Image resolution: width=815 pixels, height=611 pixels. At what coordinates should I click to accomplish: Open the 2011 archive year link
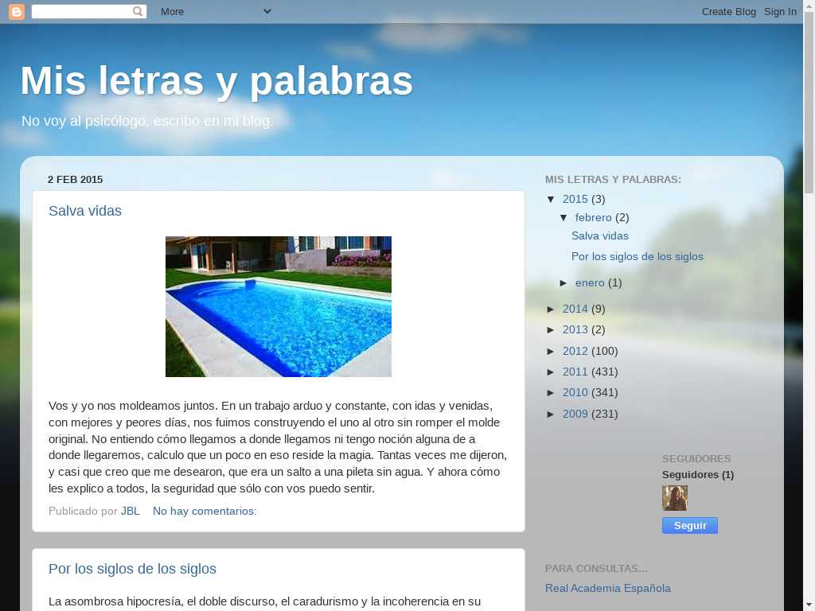click(x=575, y=372)
